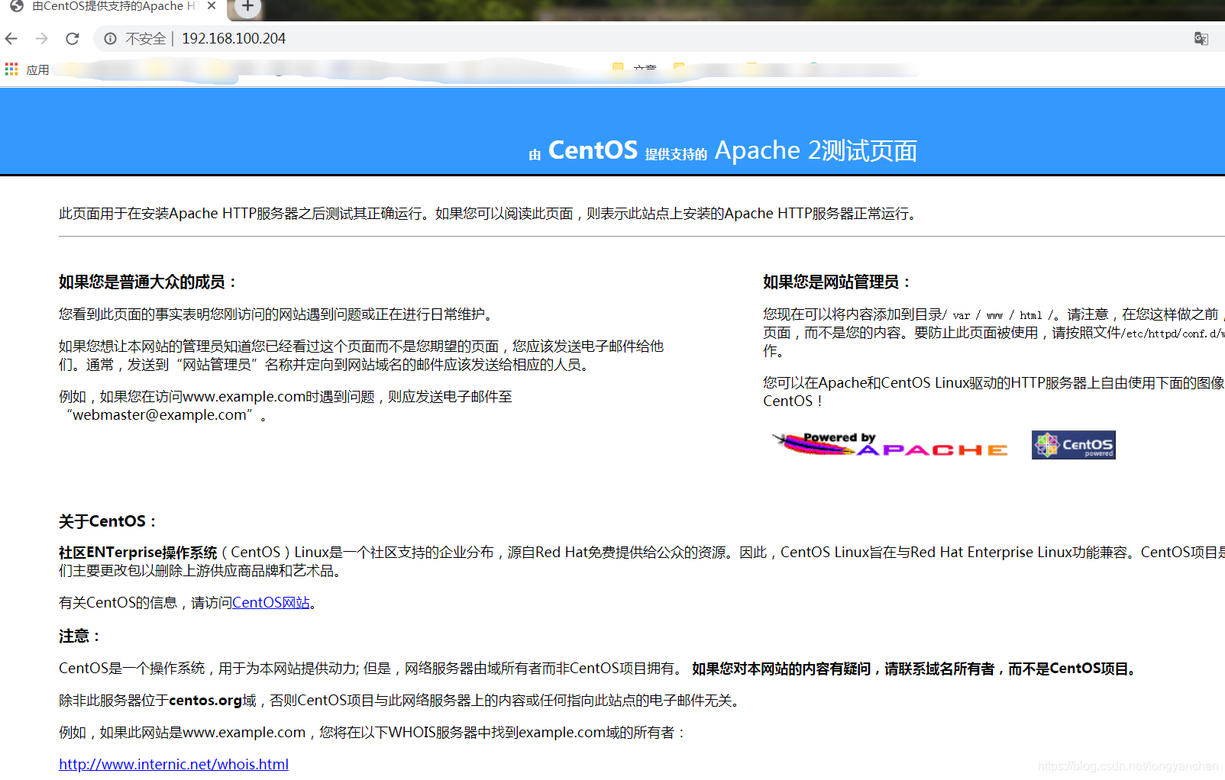Click the 如果您是普通大众的成员 heading
The width and height of the screenshot is (1225, 780).
(148, 282)
